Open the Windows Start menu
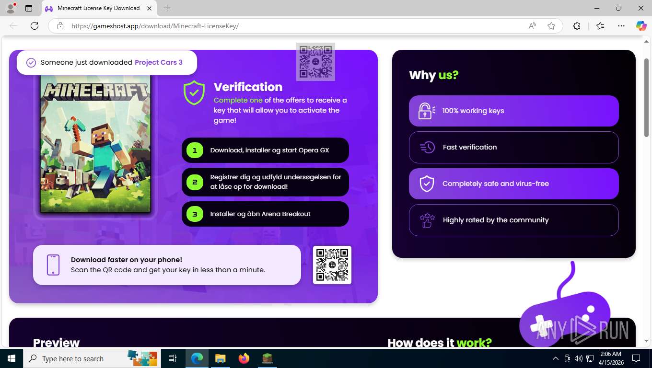The width and height of the screenshot is (652, 368). 12,358
